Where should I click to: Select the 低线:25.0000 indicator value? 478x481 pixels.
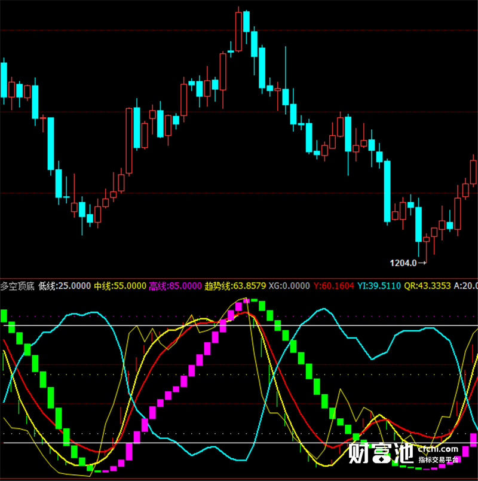pos(65,286)
